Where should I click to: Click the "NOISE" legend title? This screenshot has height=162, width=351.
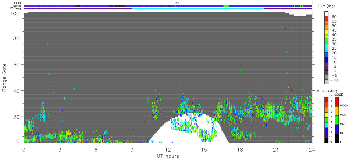click(x=338, y=95)
